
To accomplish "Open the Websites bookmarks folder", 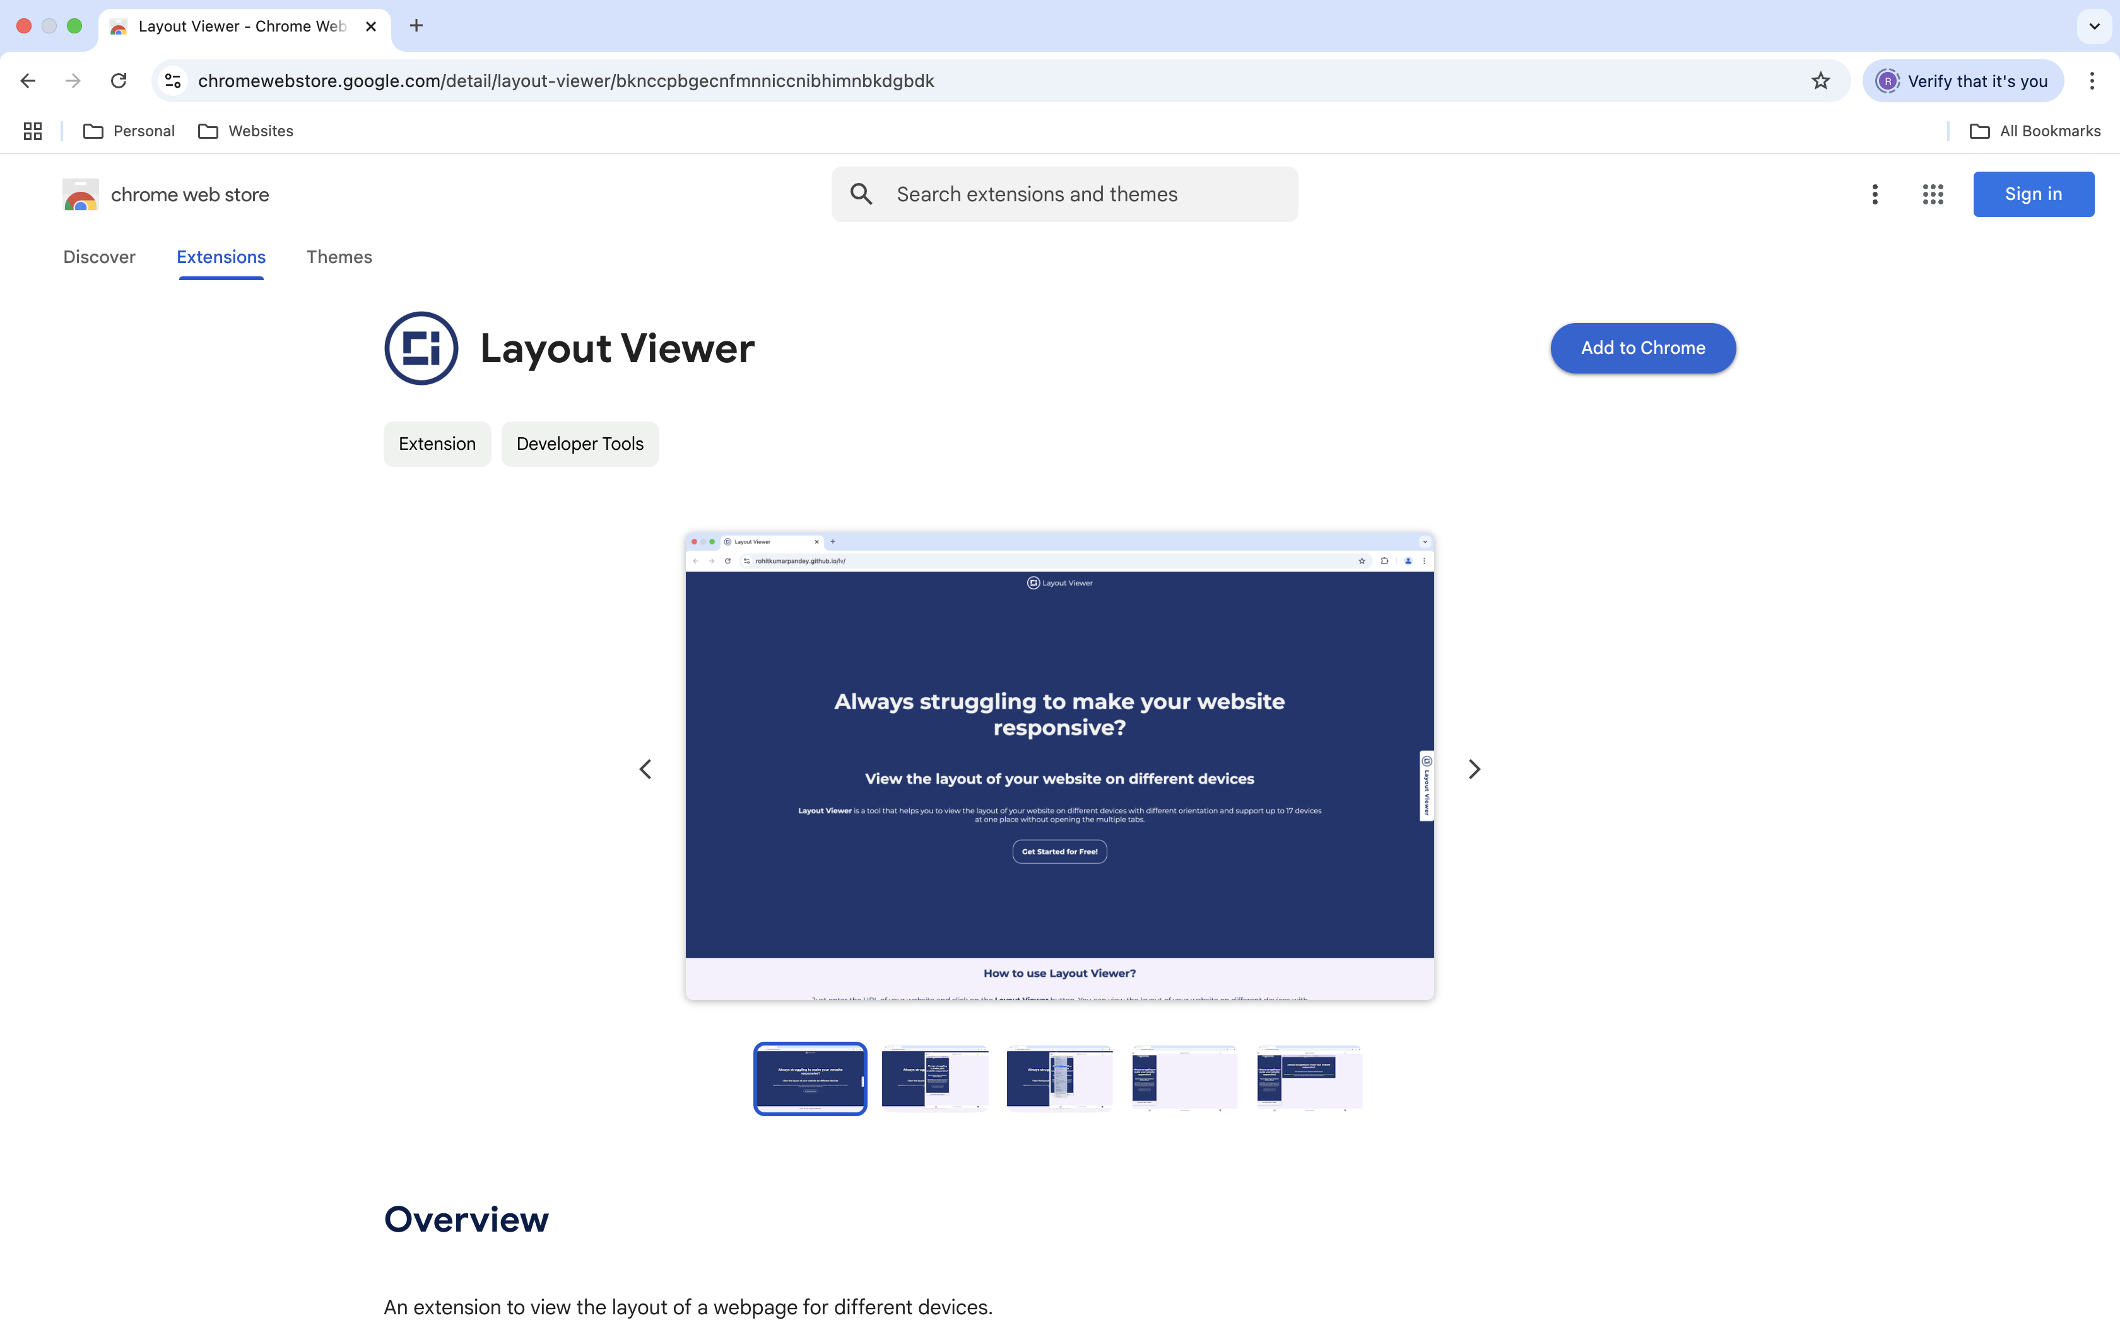I will 245,131.
